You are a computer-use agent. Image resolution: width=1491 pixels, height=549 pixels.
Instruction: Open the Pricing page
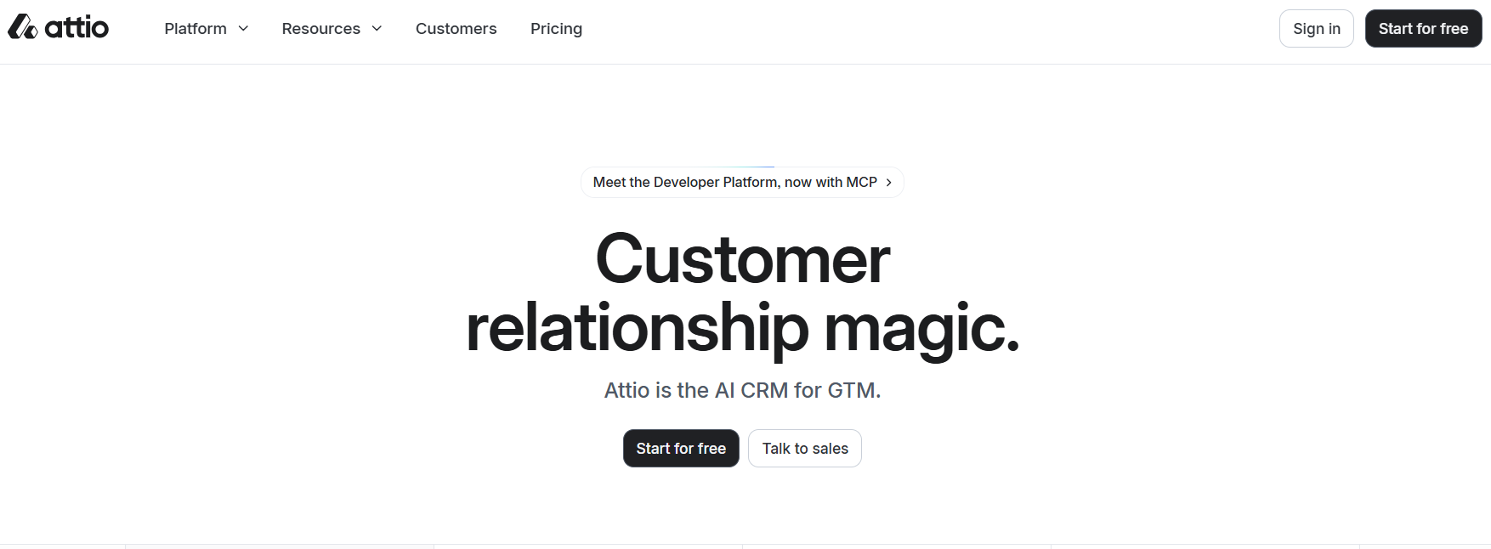click(557, 29)
